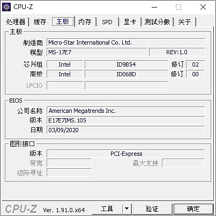
Task: Select the PCI-Express interface value
Action: click(126, 154)
